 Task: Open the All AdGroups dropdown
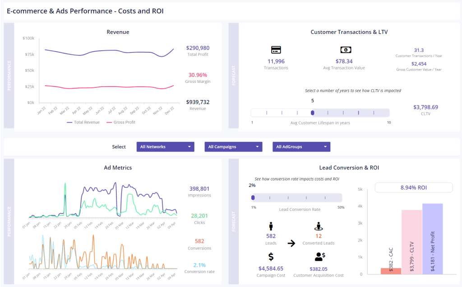301,147
